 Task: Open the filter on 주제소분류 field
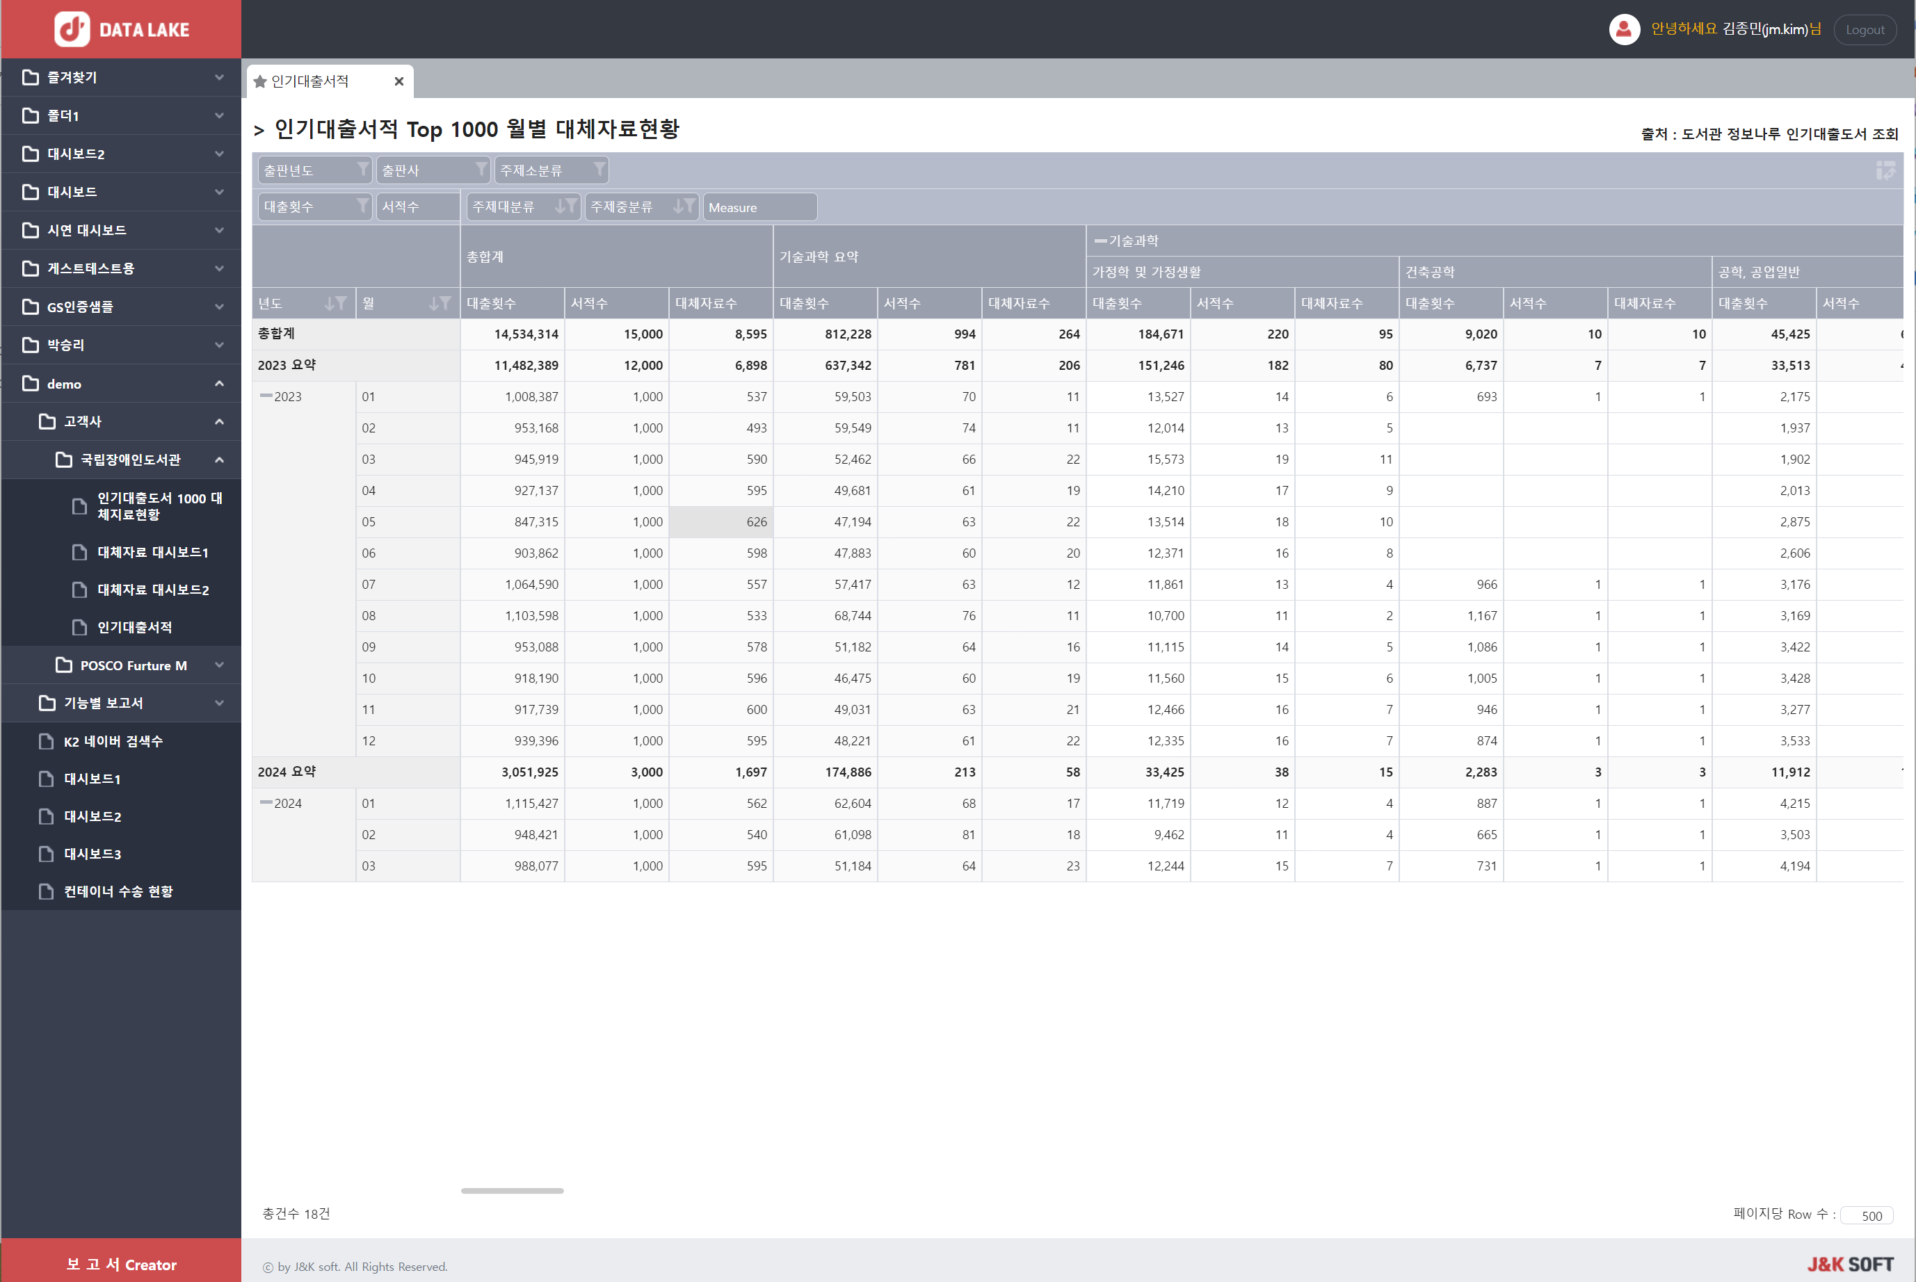coord(599,169)
